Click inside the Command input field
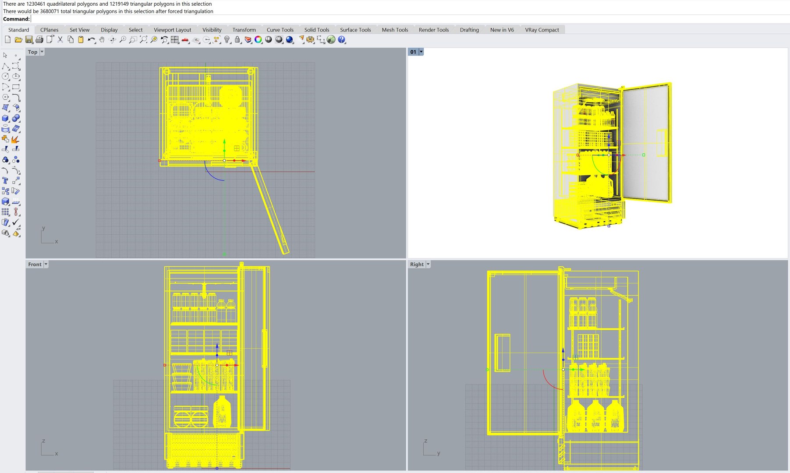This screenshot has height=473, width=790. coord(410,19)
